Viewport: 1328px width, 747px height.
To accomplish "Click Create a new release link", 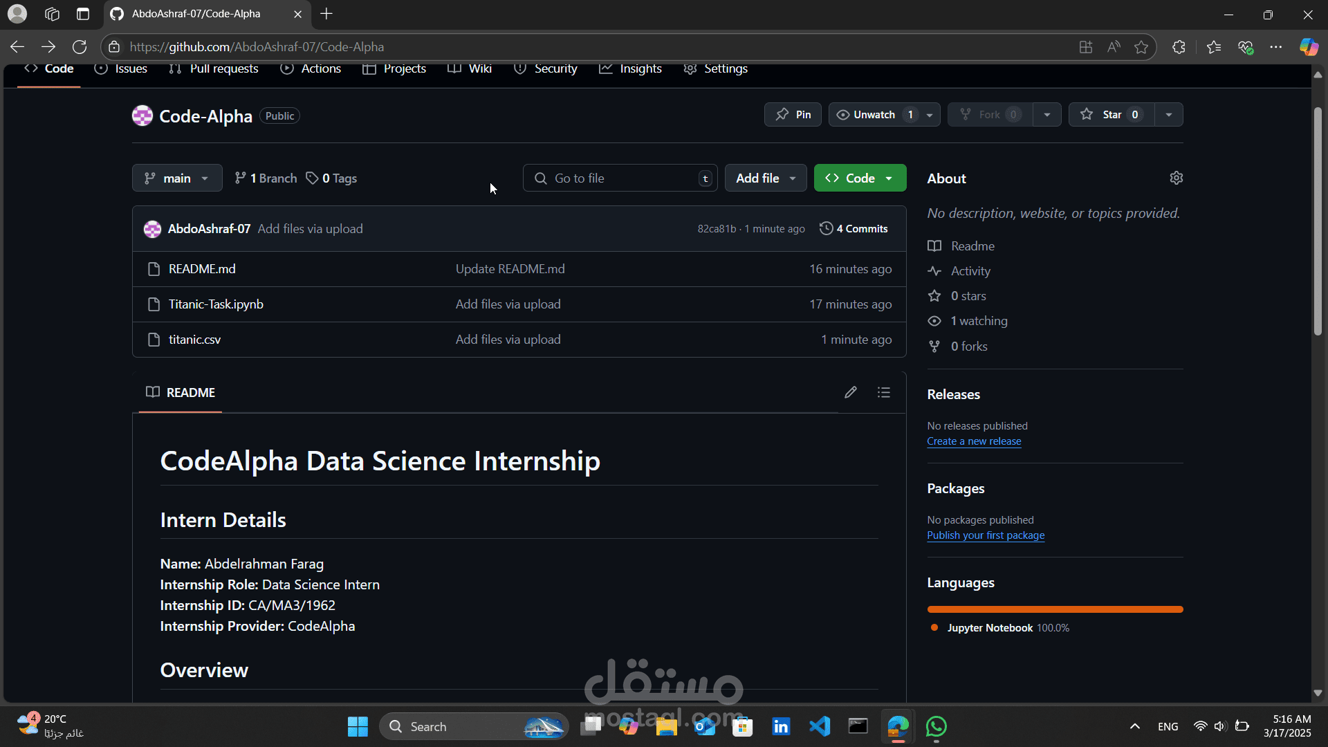I will click(x=974, y=441).
